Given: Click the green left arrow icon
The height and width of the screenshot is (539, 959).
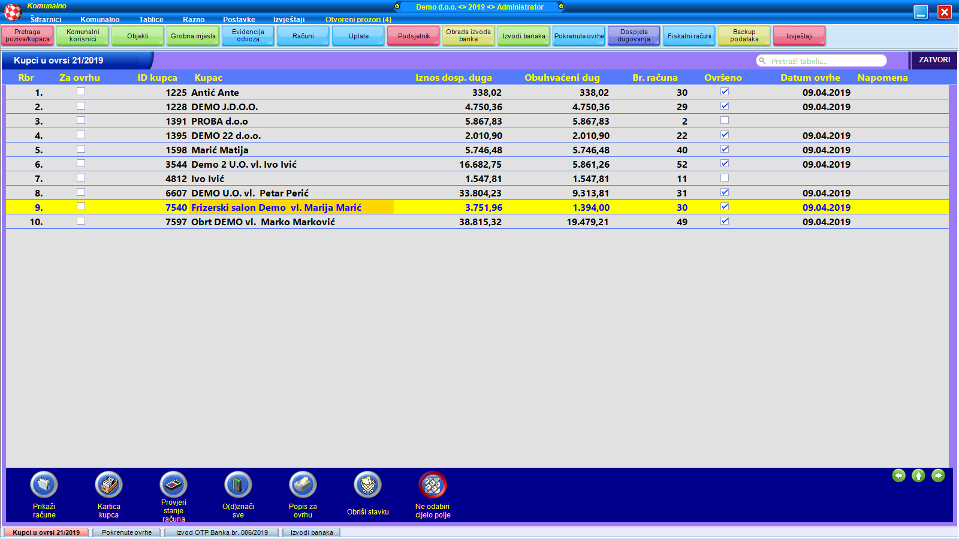Looking at the screenshot, I should pos(898,476).
